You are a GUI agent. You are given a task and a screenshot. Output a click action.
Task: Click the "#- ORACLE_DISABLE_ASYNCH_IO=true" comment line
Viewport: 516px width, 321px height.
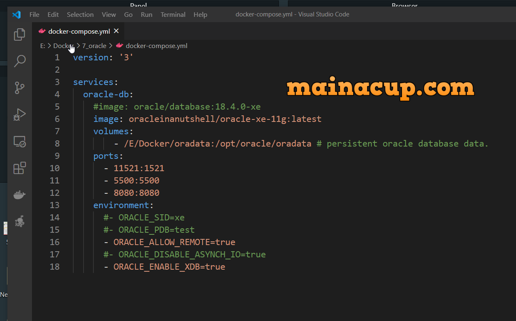pyautogui.click(x=185, y=255)
